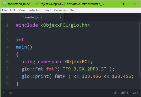Open the View menu
The width and height of the screenshot is (141, 97).
22,10
